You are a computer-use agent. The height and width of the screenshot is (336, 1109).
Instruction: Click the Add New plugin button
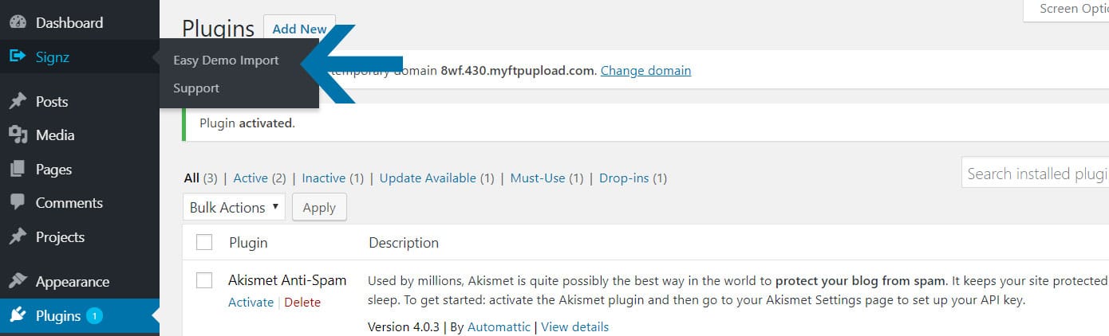(299, 29)
